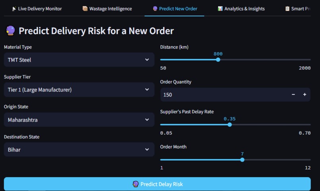320x191 pixels.
Task: Click the Analytics bar chart icon
Action: click(x=220, y=9)
